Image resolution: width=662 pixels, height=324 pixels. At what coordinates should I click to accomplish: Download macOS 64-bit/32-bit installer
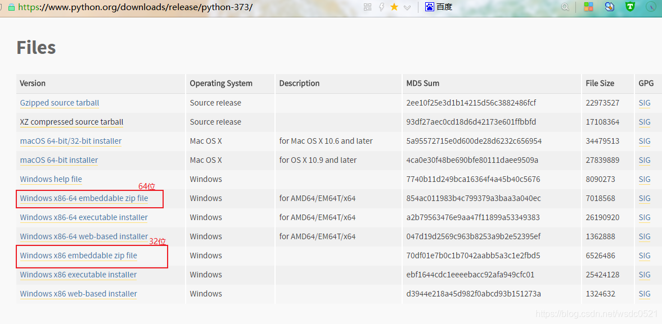71,141
